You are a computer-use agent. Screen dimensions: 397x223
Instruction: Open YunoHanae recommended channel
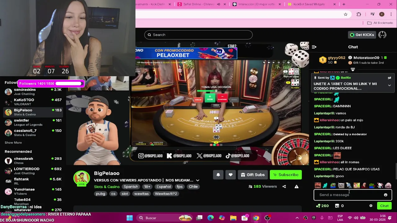(x=33, y=191)
